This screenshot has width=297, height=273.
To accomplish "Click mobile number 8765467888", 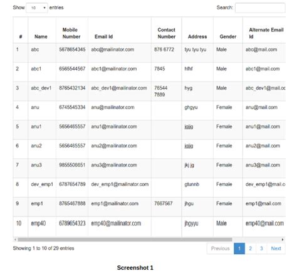I will (72, 203).
